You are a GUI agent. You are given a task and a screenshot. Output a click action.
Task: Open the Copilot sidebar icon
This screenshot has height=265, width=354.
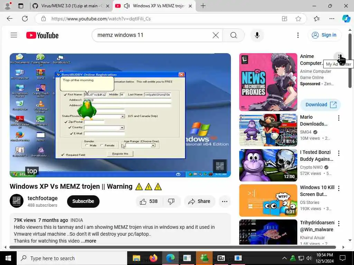pyautogui.click(x=346, y=19)
